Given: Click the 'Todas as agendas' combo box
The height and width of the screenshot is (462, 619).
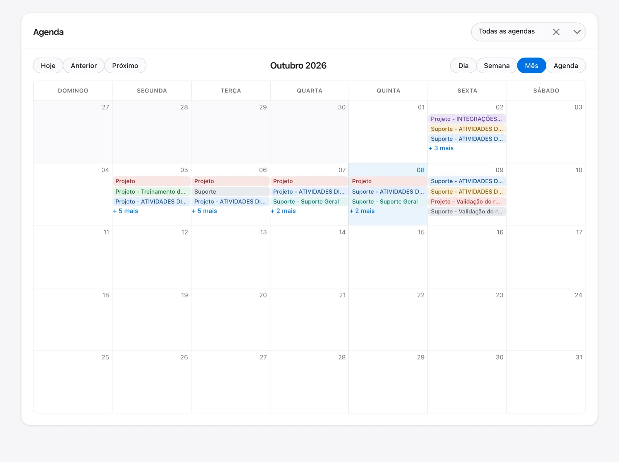Looking at the screenshot, I should pyautogui.click(x=528, y=32).
